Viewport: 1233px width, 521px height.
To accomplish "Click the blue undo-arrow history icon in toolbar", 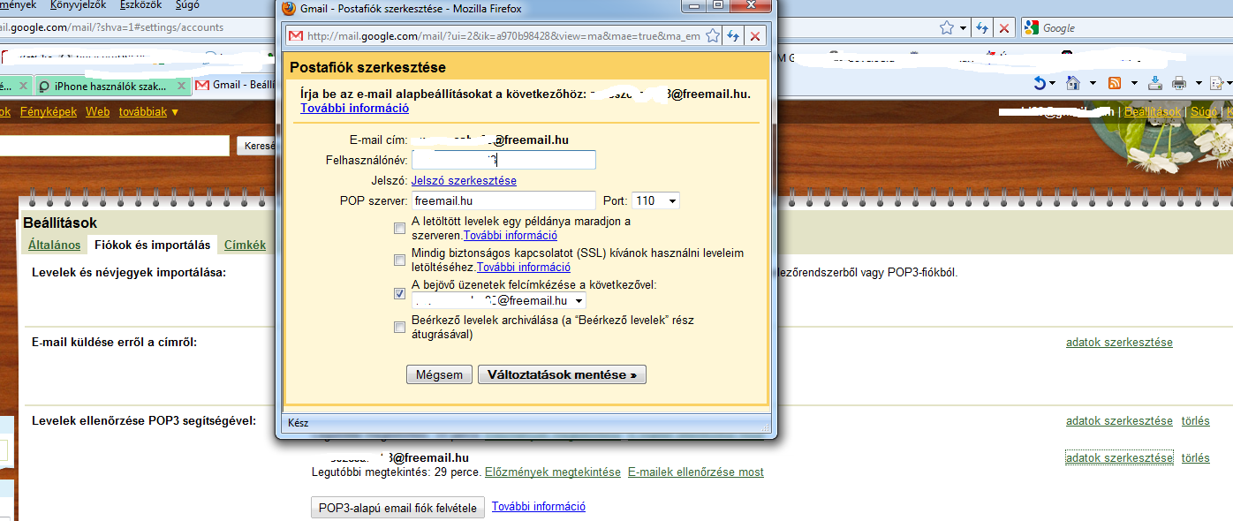I will 1040,83.
